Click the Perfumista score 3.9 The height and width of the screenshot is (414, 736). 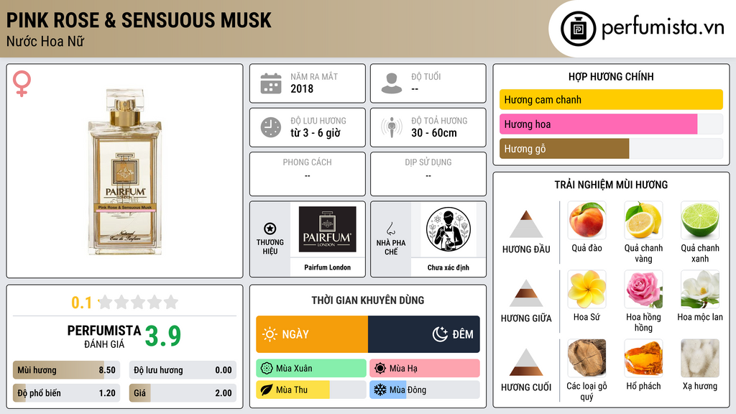[x=163, y=336]
